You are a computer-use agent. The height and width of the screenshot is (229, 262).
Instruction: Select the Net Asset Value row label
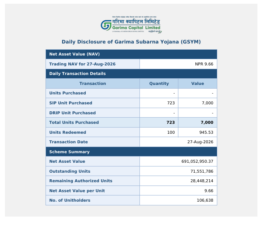[x=67, y=162]
